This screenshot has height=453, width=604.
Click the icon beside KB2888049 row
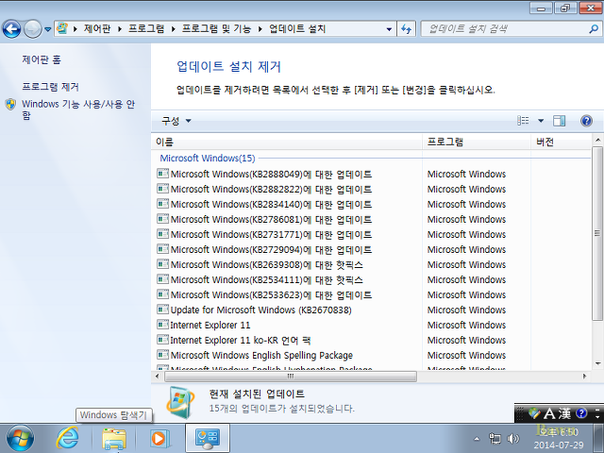click(x=162, y=174)
